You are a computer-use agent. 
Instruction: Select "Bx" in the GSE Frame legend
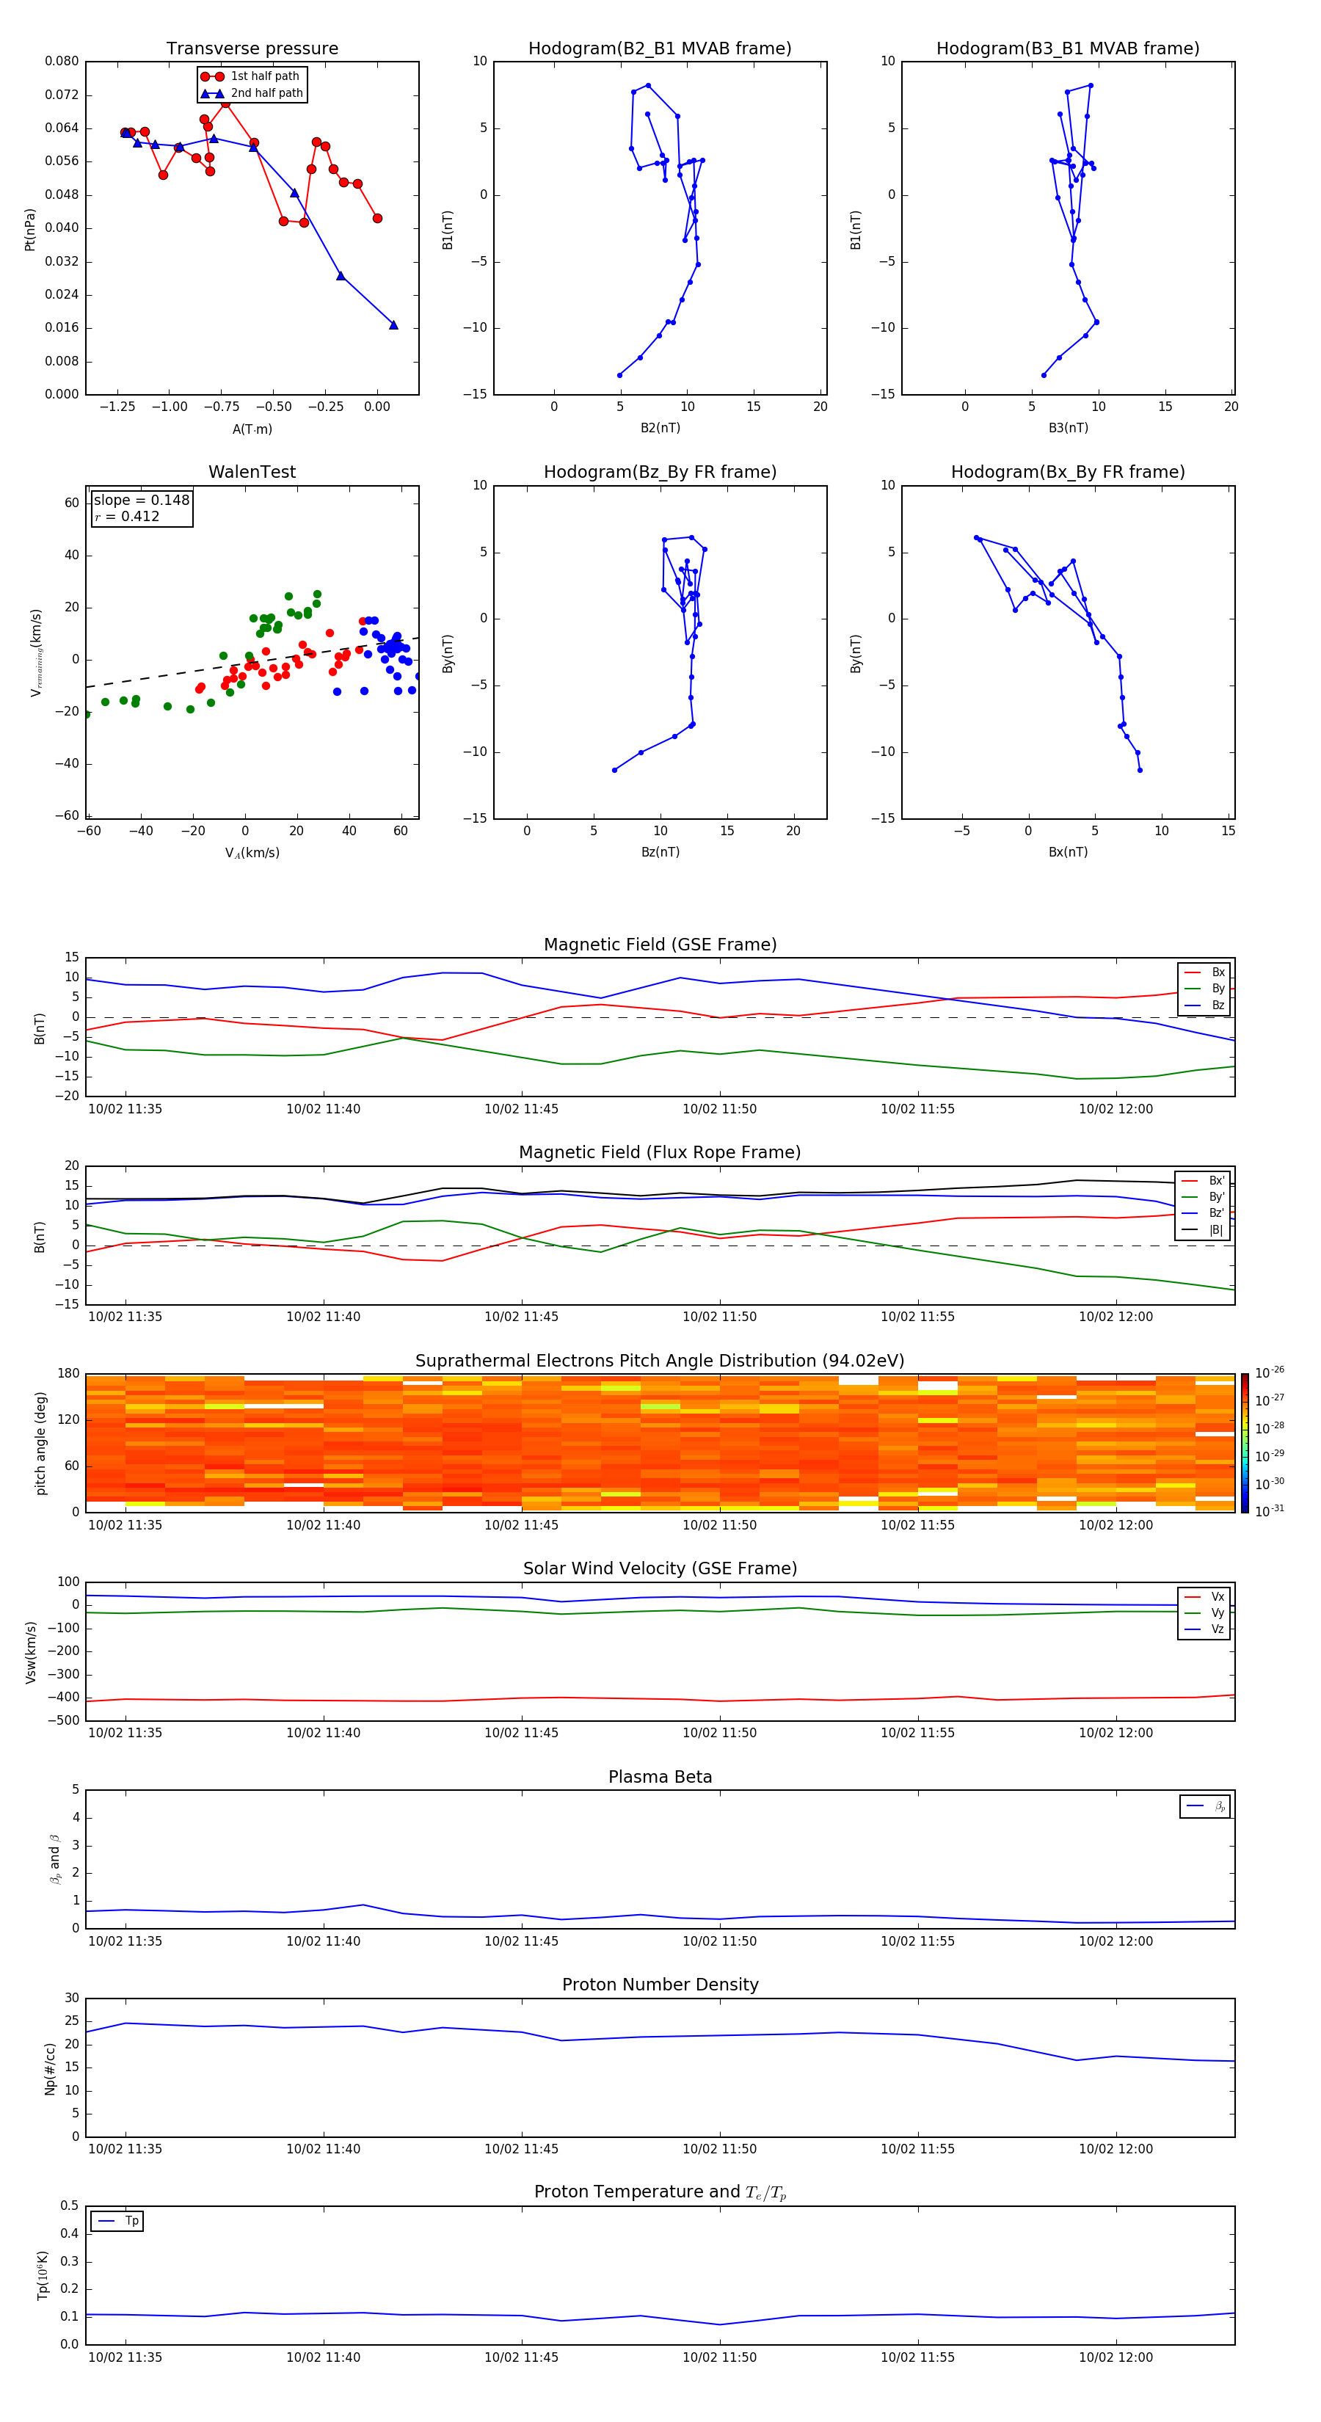click(1204, 972)
